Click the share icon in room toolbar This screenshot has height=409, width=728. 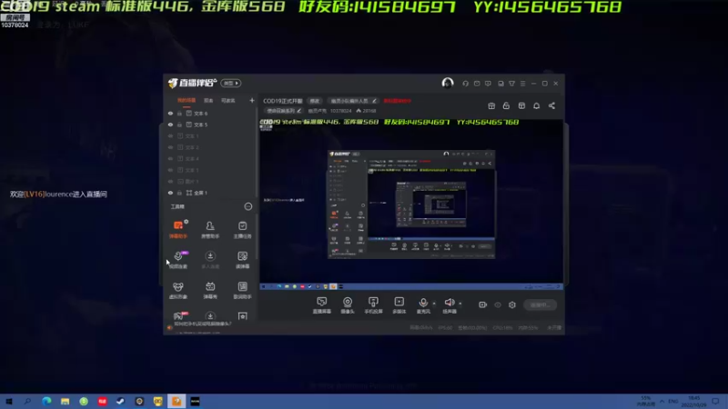point(551,105)
